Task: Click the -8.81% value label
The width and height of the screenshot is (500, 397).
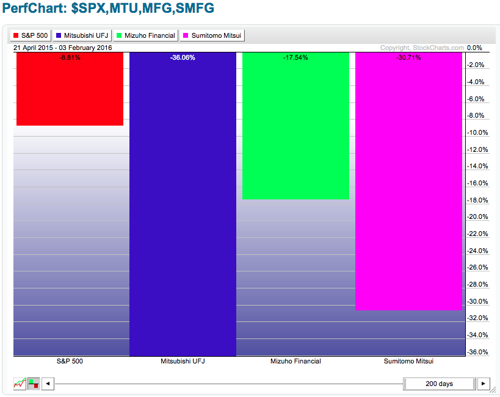Action: click(70, 58)
